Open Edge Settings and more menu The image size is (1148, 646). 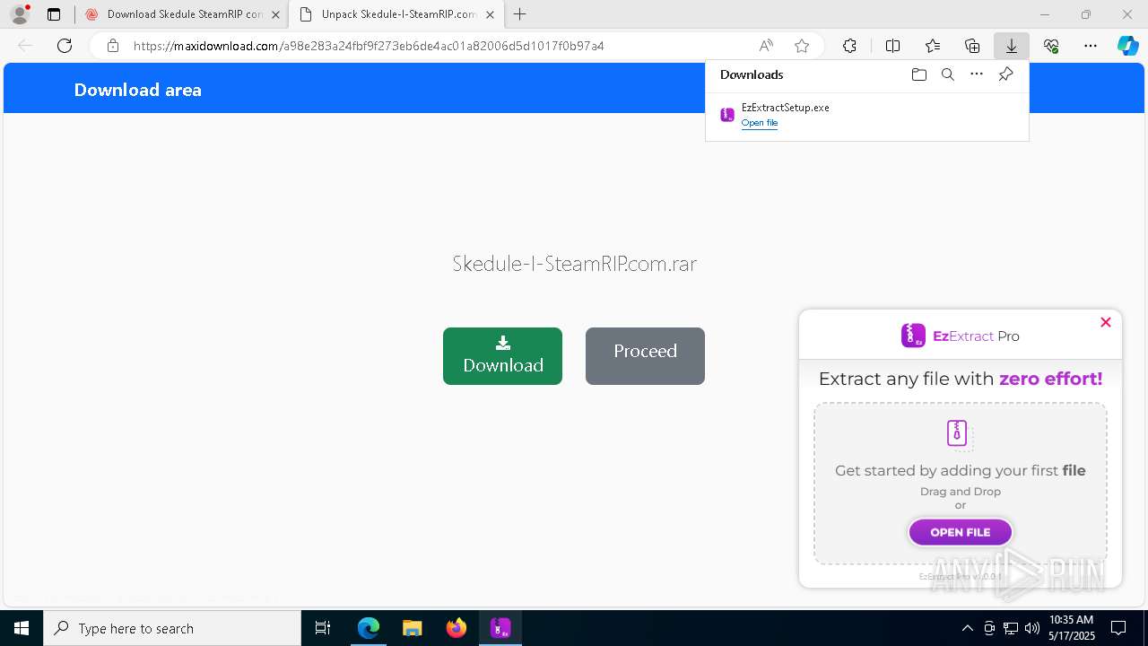pyautogui.click(x=1091, y=46)
